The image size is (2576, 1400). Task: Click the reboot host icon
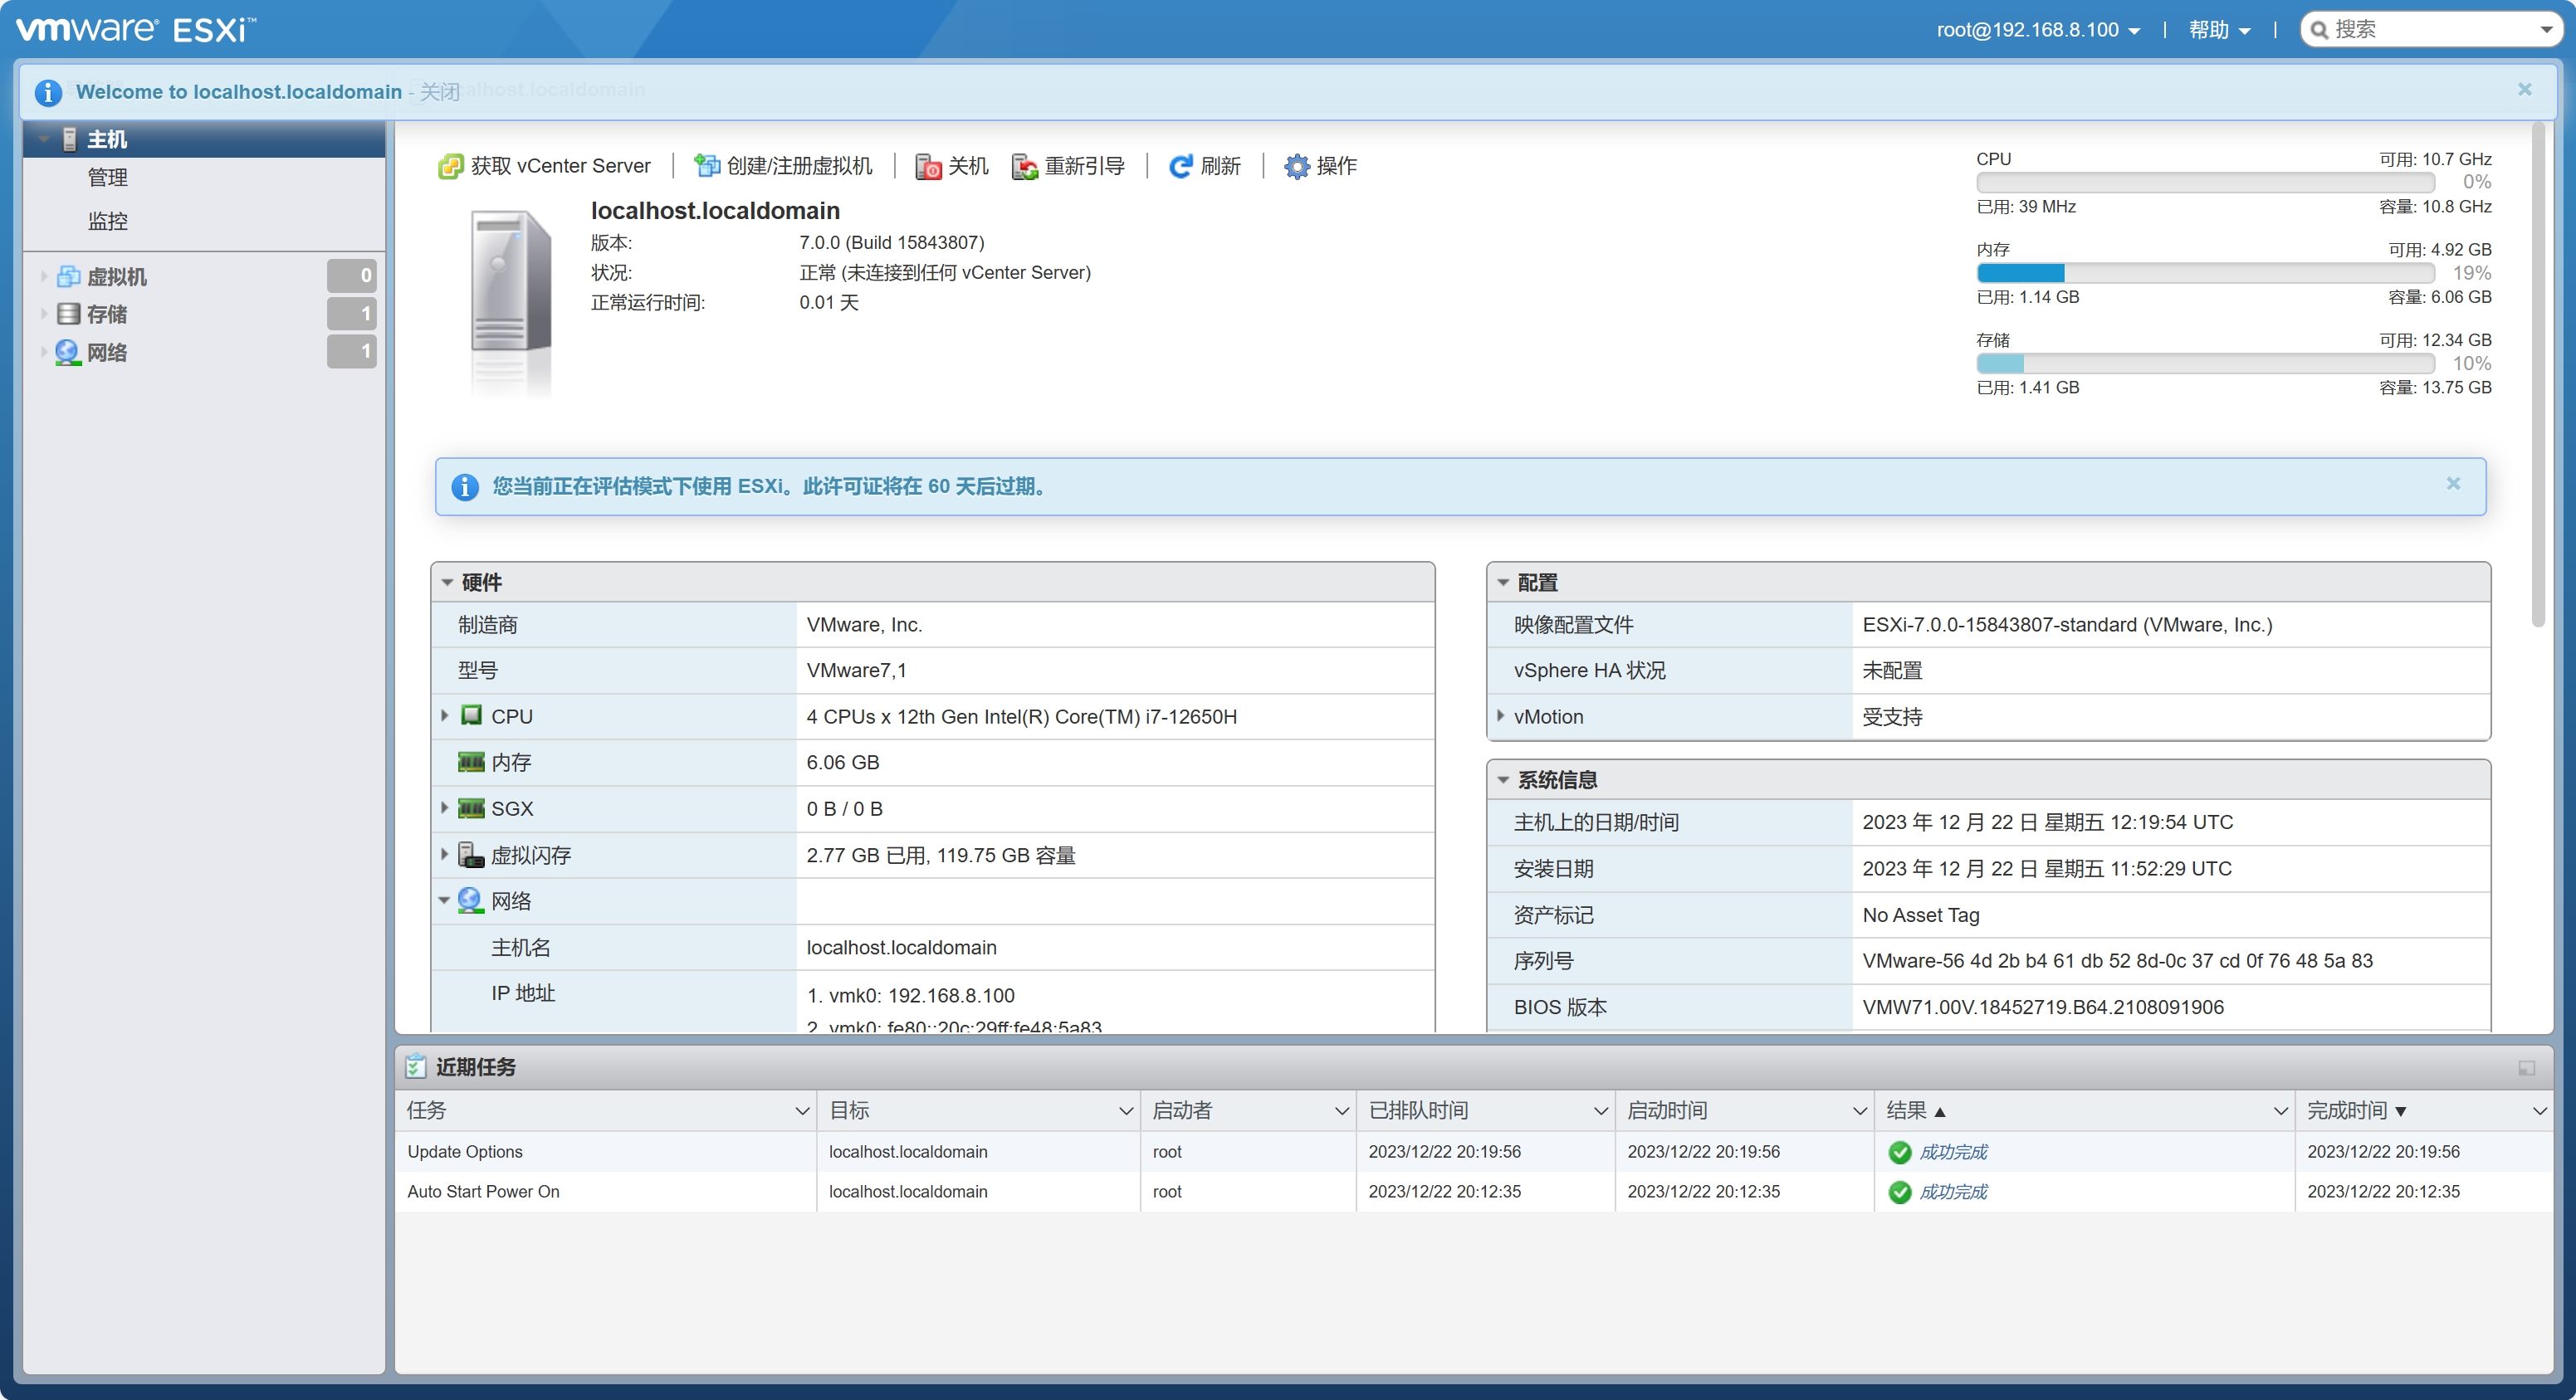click(1024, 166)
